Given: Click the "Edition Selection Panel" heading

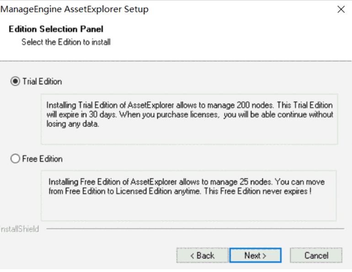Looking at the screenshot, I should tap(56, 29).
